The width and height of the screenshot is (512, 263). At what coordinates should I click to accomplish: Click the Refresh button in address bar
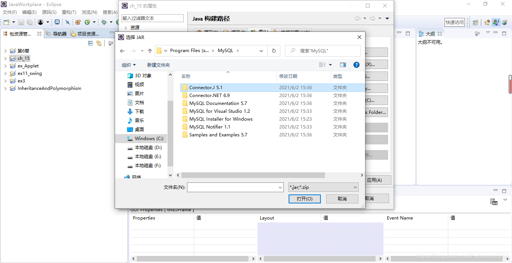[x=274, y=51]
